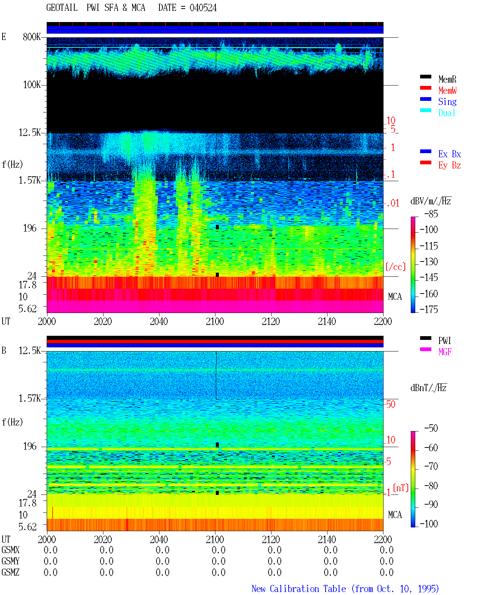
Task: Click the 800K frequency axis label
Action: (32, 37)
